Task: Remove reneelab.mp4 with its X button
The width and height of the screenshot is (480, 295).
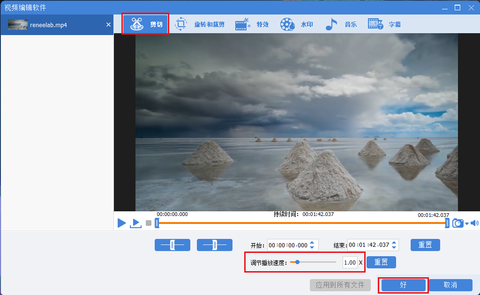Action: coord(108,25)
